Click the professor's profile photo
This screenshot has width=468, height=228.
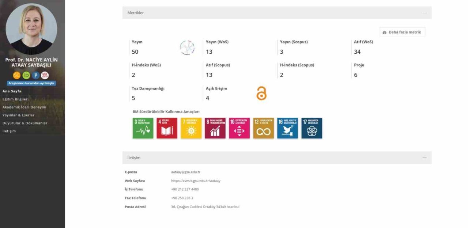(31, 29)
